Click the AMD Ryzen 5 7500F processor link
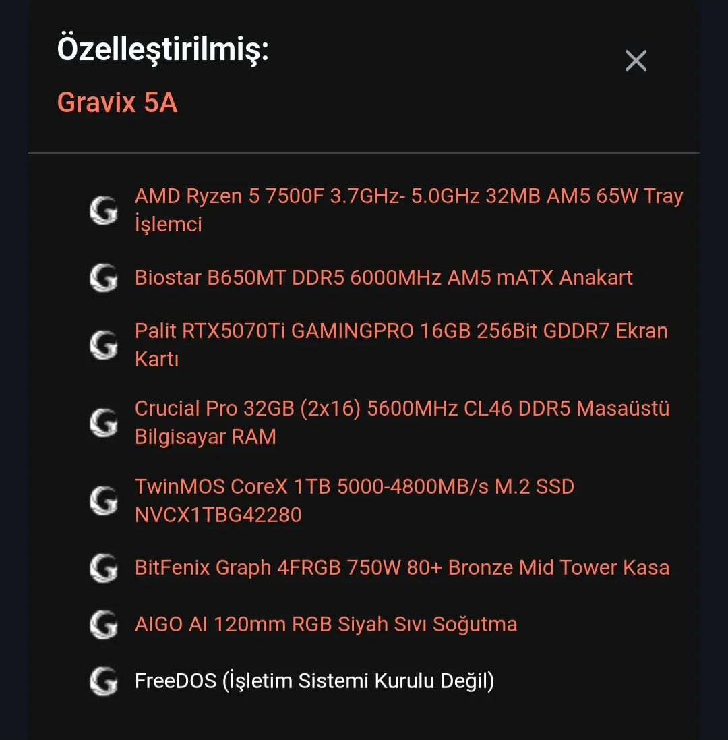The image size is (728, 740). click(x=408, y=196)
